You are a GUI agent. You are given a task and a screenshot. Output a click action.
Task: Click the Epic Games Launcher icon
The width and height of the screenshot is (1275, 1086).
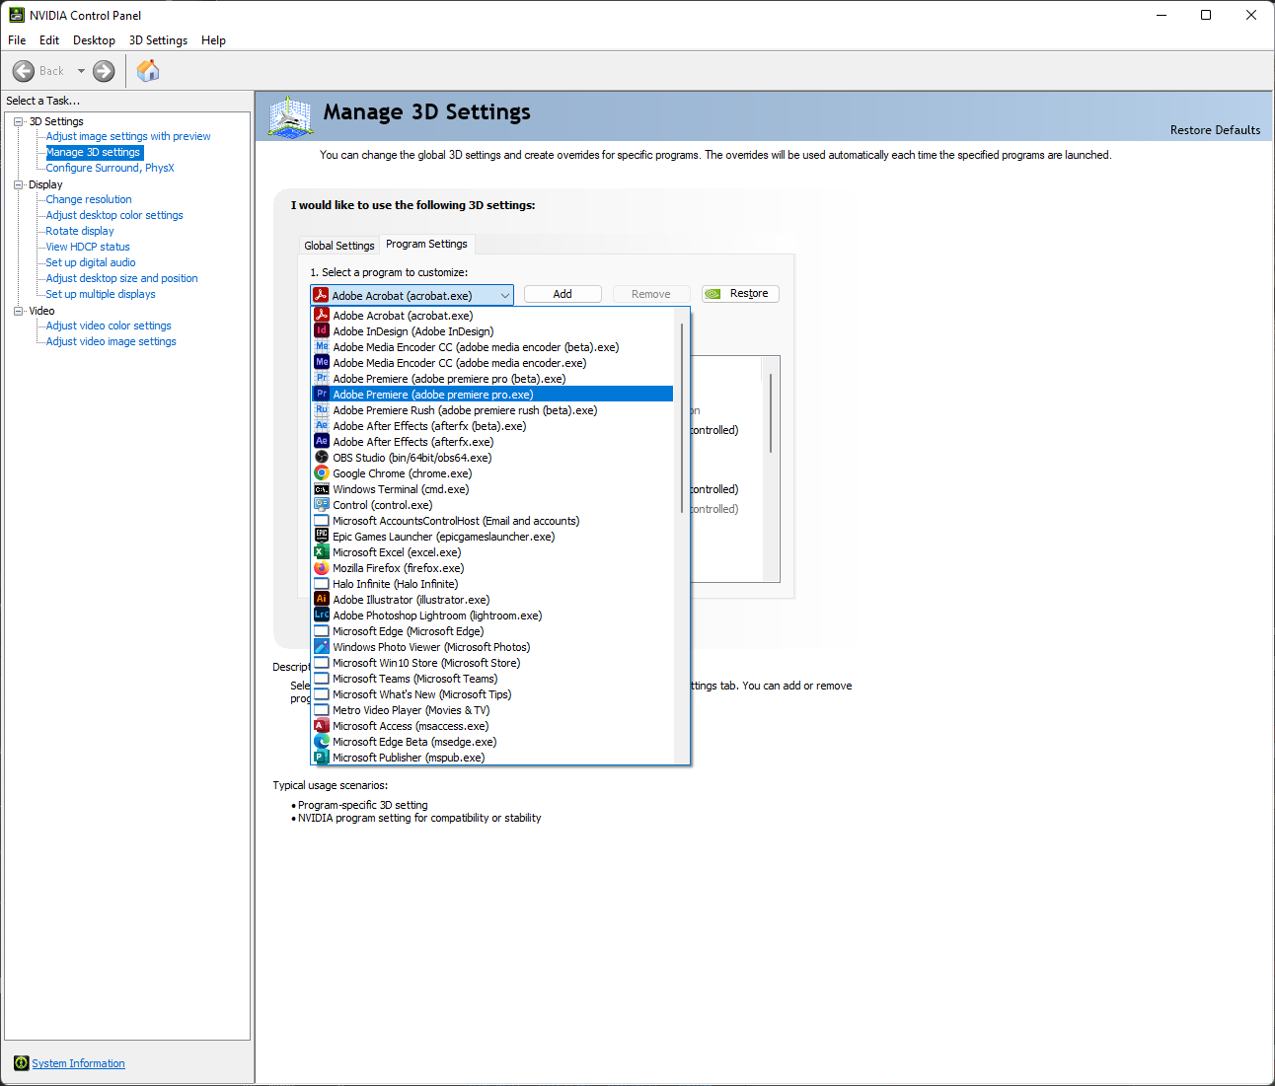click(322, 537)
